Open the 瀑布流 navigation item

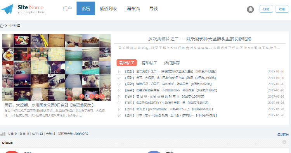coord(133,9)
